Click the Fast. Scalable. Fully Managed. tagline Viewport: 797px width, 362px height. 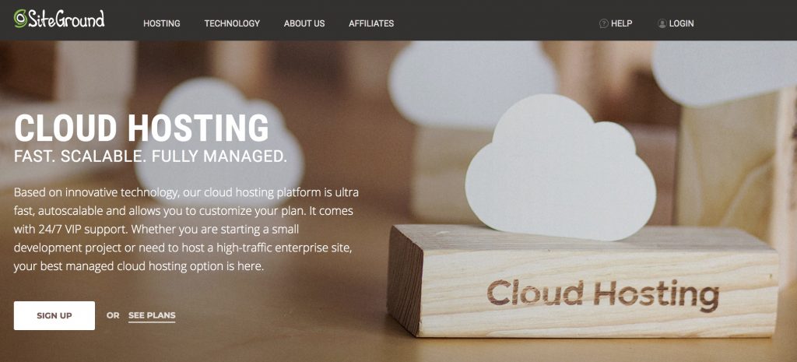150,156
